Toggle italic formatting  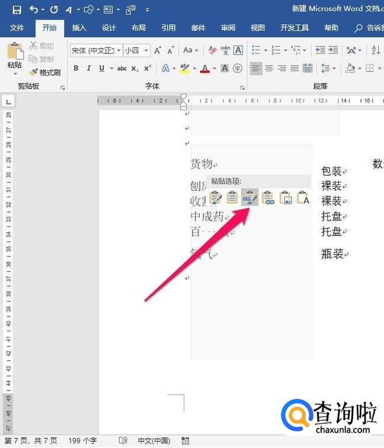tap(89, 68)
